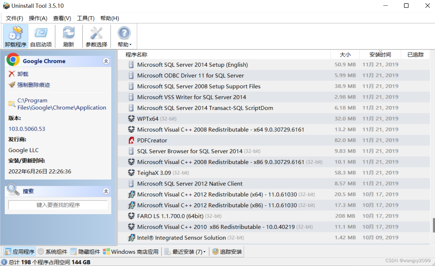Click the SQL Server 2014 Setup document icon

click(131, 65)
